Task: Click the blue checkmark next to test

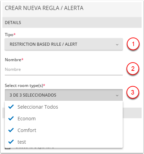Action: coord(11,142)
